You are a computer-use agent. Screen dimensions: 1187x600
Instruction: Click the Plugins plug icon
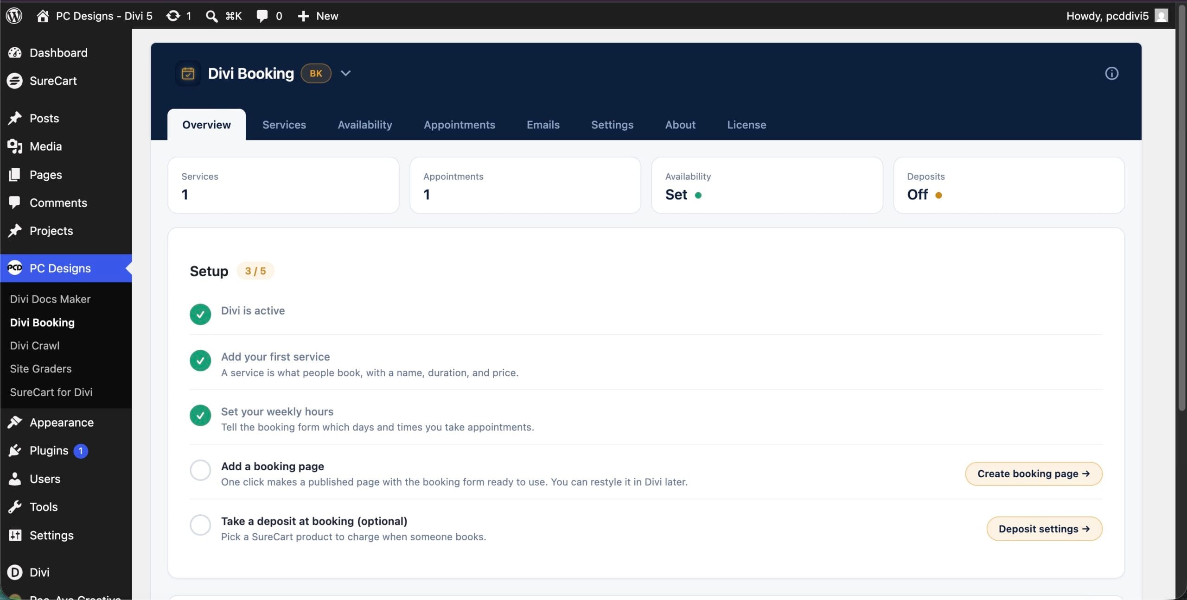[x=15, y=450]
